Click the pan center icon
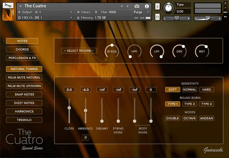 click(177, 18)
